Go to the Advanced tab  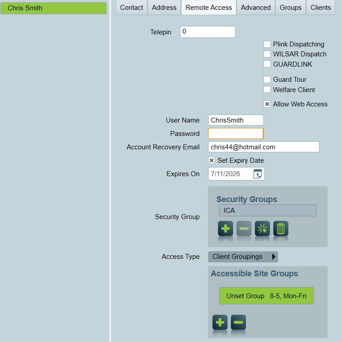pos(256,8)
